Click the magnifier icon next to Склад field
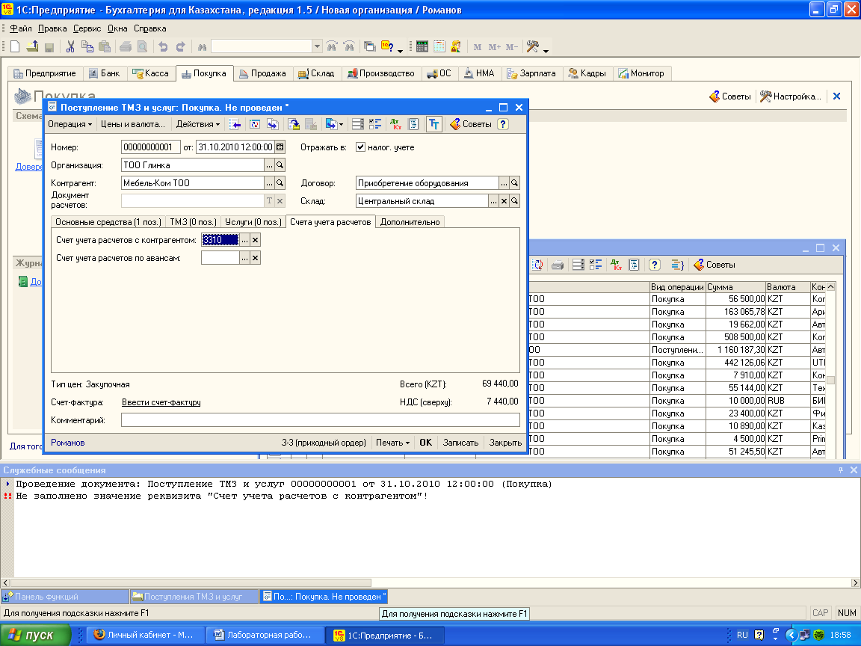The image size is (861, 646). coord(514,202)
